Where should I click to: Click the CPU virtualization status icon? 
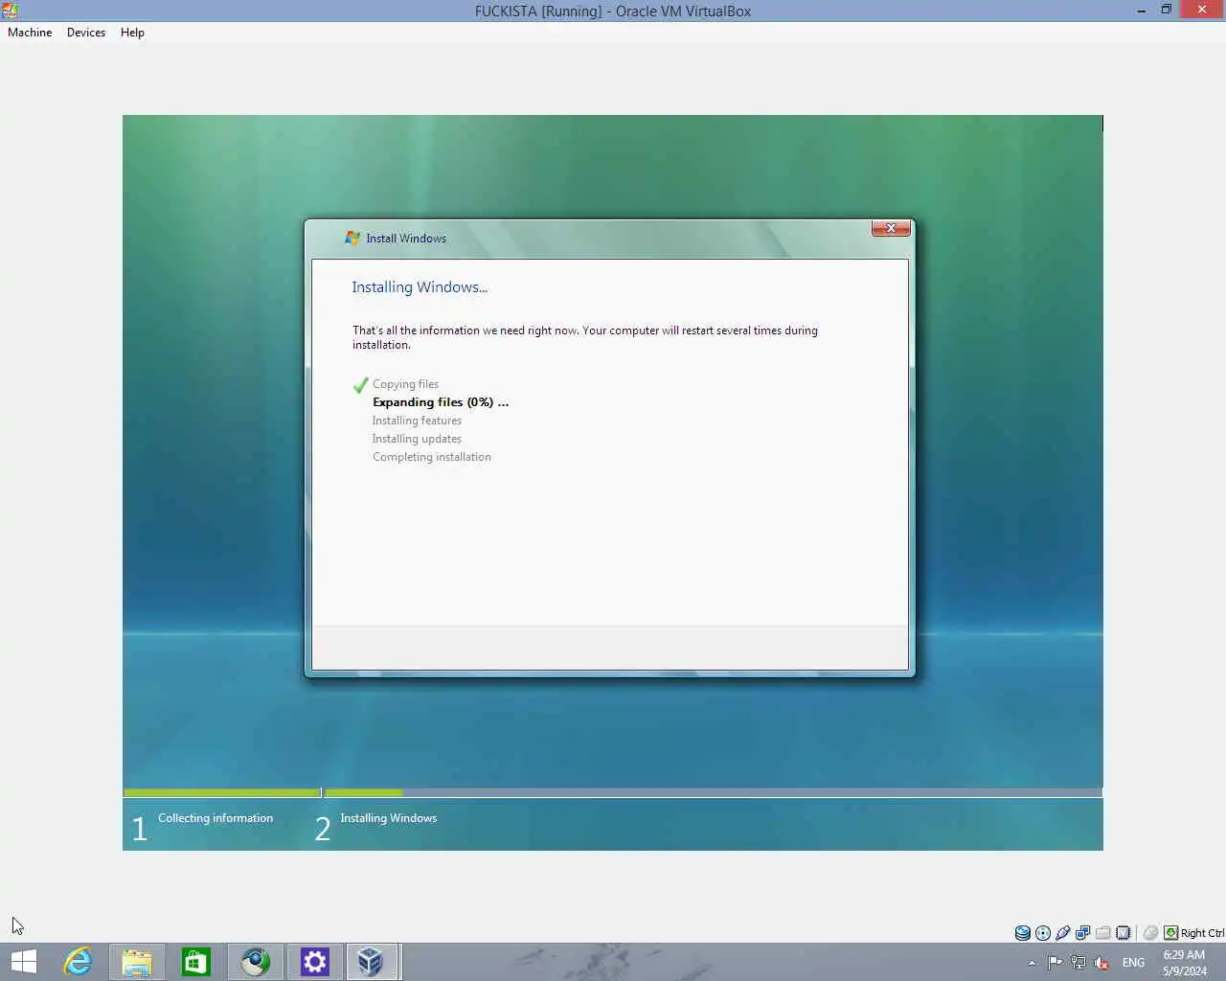[x=1124, y=933]
